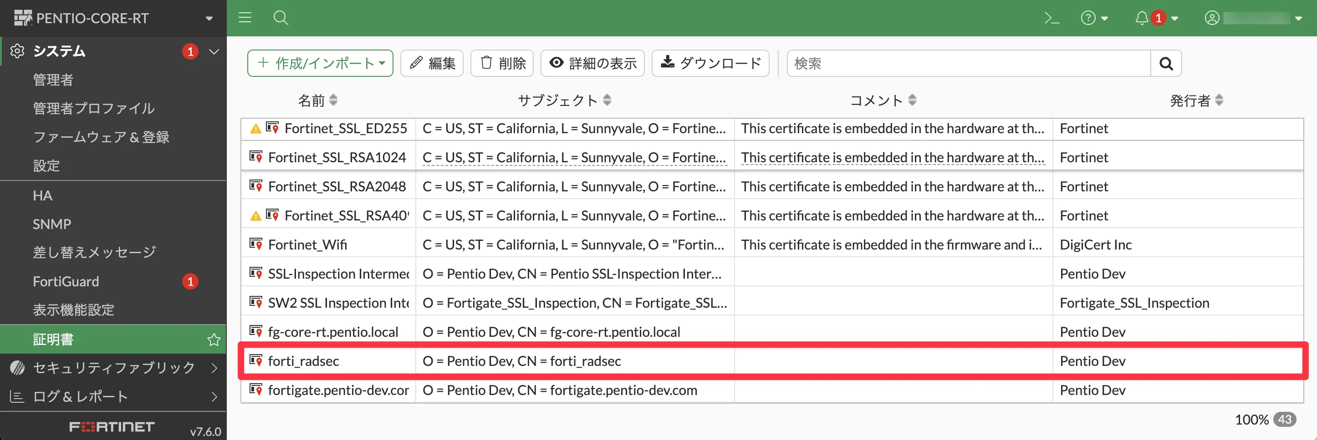The height and width of the screenshot is (440, 1317).
Task: Click the search submit magnifier button
Action: point(1166,63)
